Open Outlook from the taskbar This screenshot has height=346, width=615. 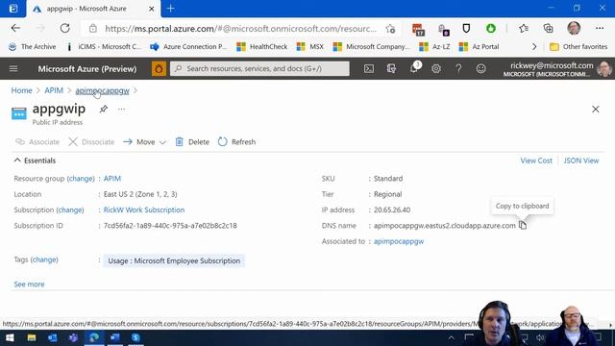coord(52,337)
